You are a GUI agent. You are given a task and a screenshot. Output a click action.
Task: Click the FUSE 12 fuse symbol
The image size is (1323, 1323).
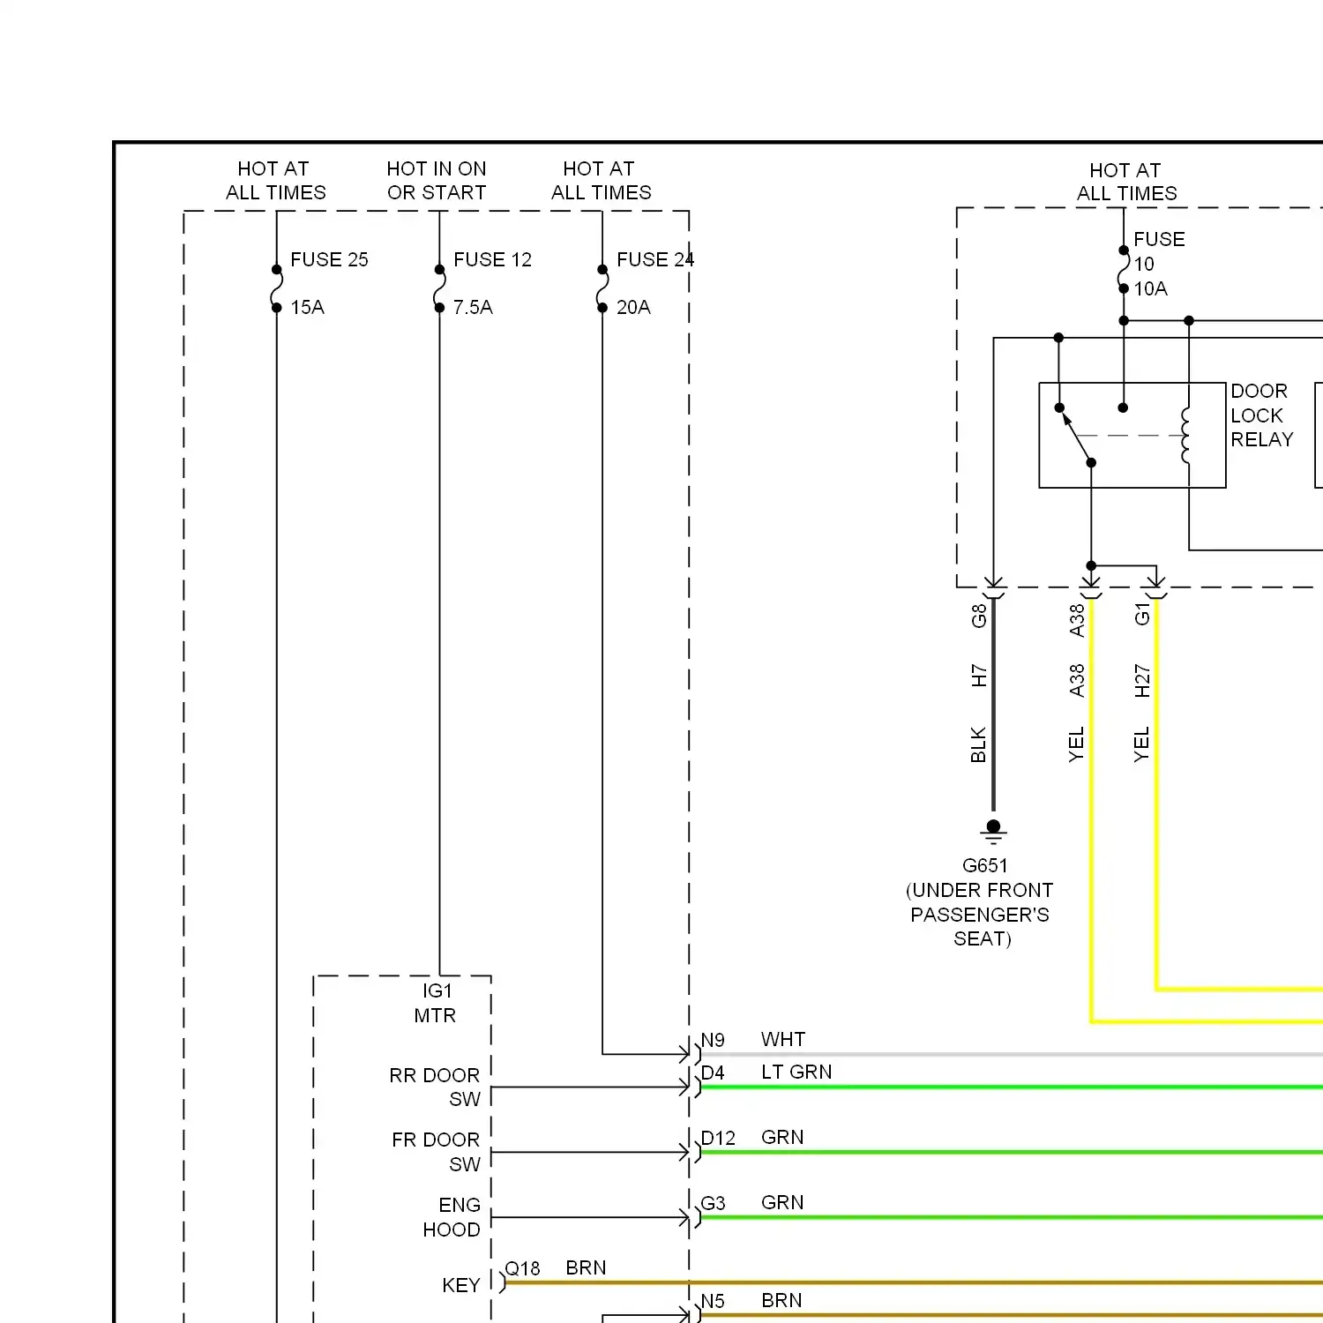coord(439,288)
